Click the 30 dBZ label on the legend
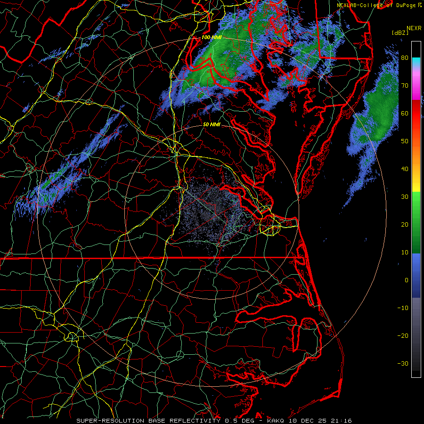Image resolution: width=424 pixels, height=424 pixels. coord(405,197)
